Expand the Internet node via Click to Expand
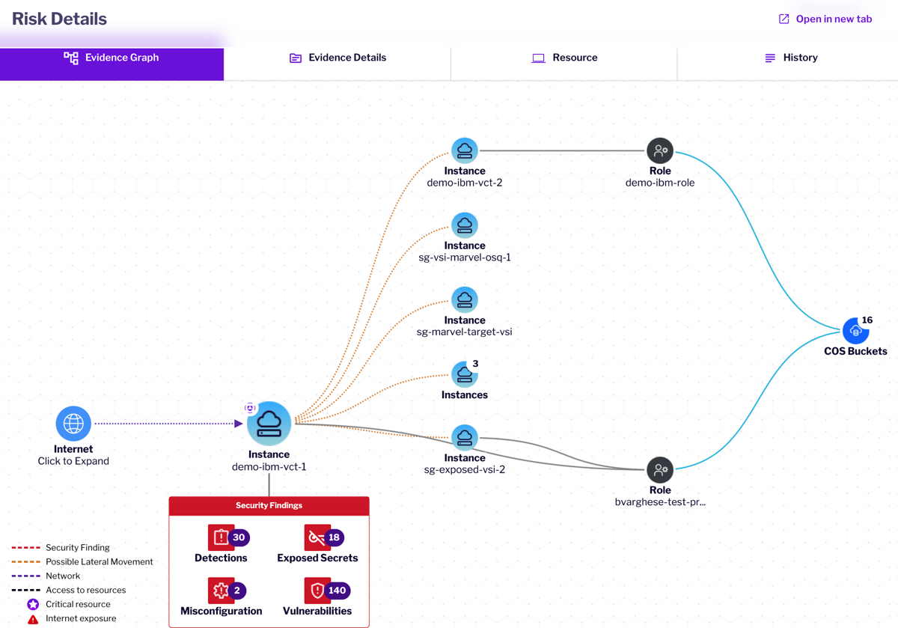 [73, 461]
